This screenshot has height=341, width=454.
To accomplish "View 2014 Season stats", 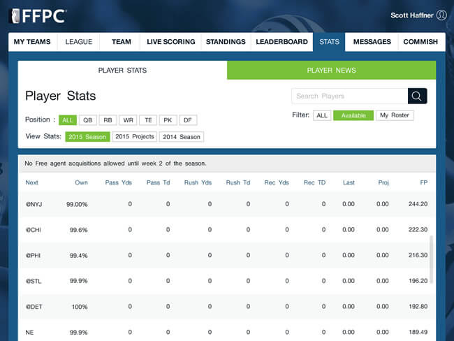I will [x=182, y=137].
